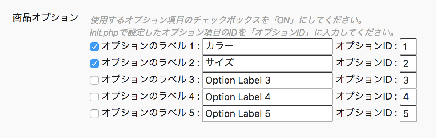The image size is (436, 138).
Task: Click the オプションID field containing 1
Action: 408,47
